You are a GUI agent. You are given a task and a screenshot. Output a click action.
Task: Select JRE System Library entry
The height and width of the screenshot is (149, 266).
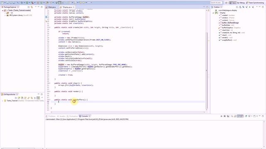coord(19,15)
